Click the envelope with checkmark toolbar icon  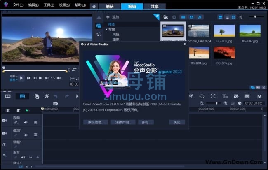[x=236, y=96]
